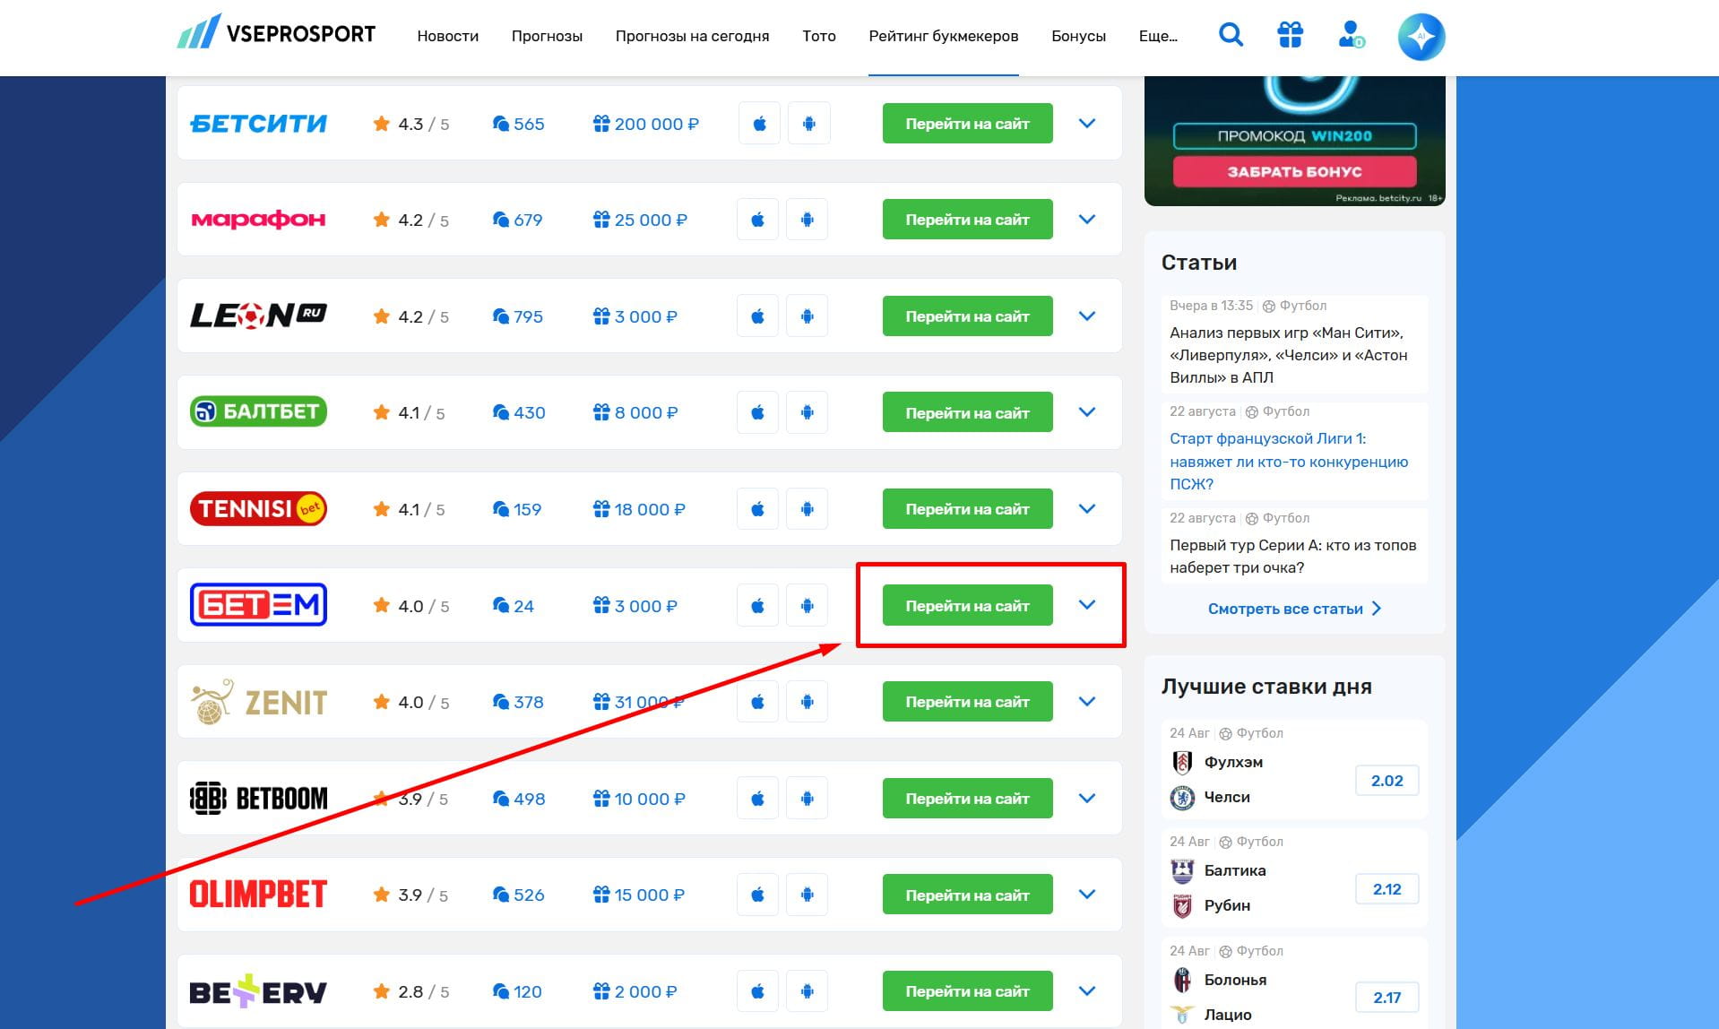1719x1029 pixels.
Task: Open Leon iOS app icon
Action: pyautogui.click(x=757, y=316)
